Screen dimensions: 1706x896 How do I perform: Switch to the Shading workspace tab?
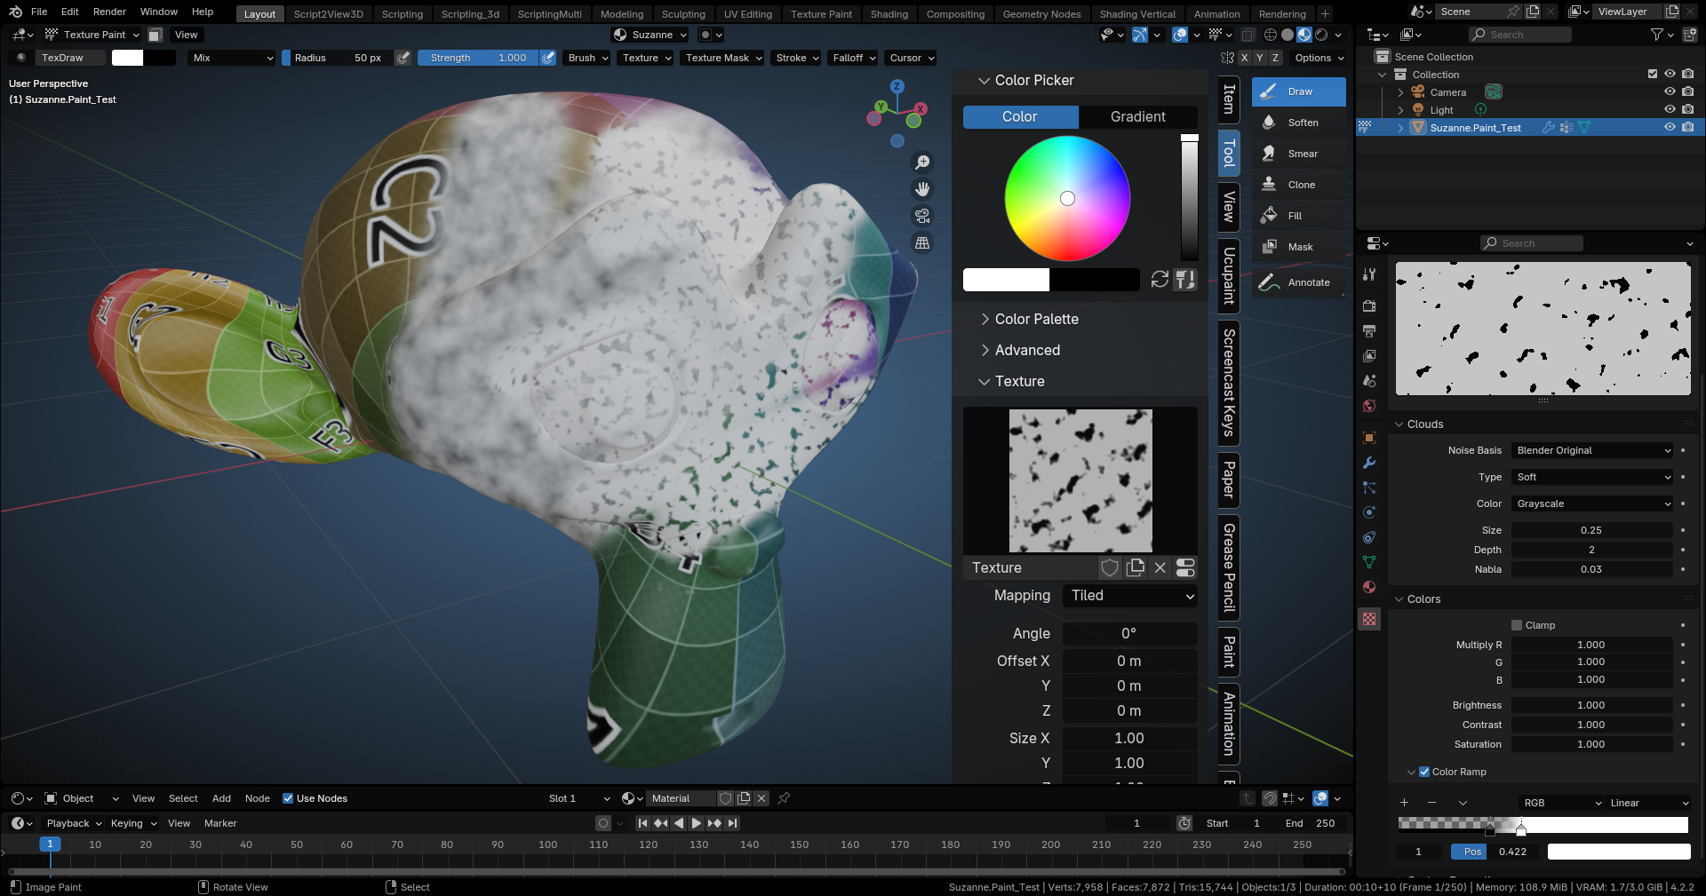pyautogui.click(x=889, y=14)
